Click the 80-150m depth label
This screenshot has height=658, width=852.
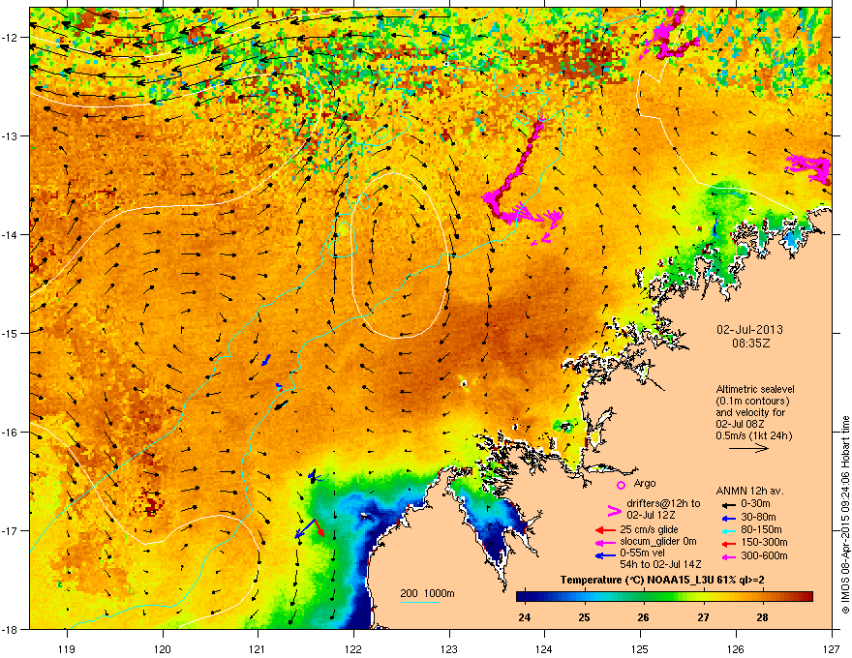[x=761, y=530]
